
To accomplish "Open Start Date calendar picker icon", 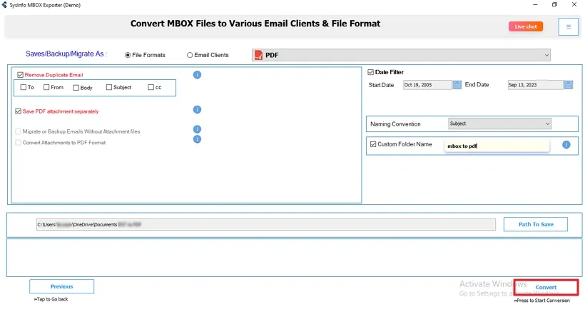I will [457, 85].
